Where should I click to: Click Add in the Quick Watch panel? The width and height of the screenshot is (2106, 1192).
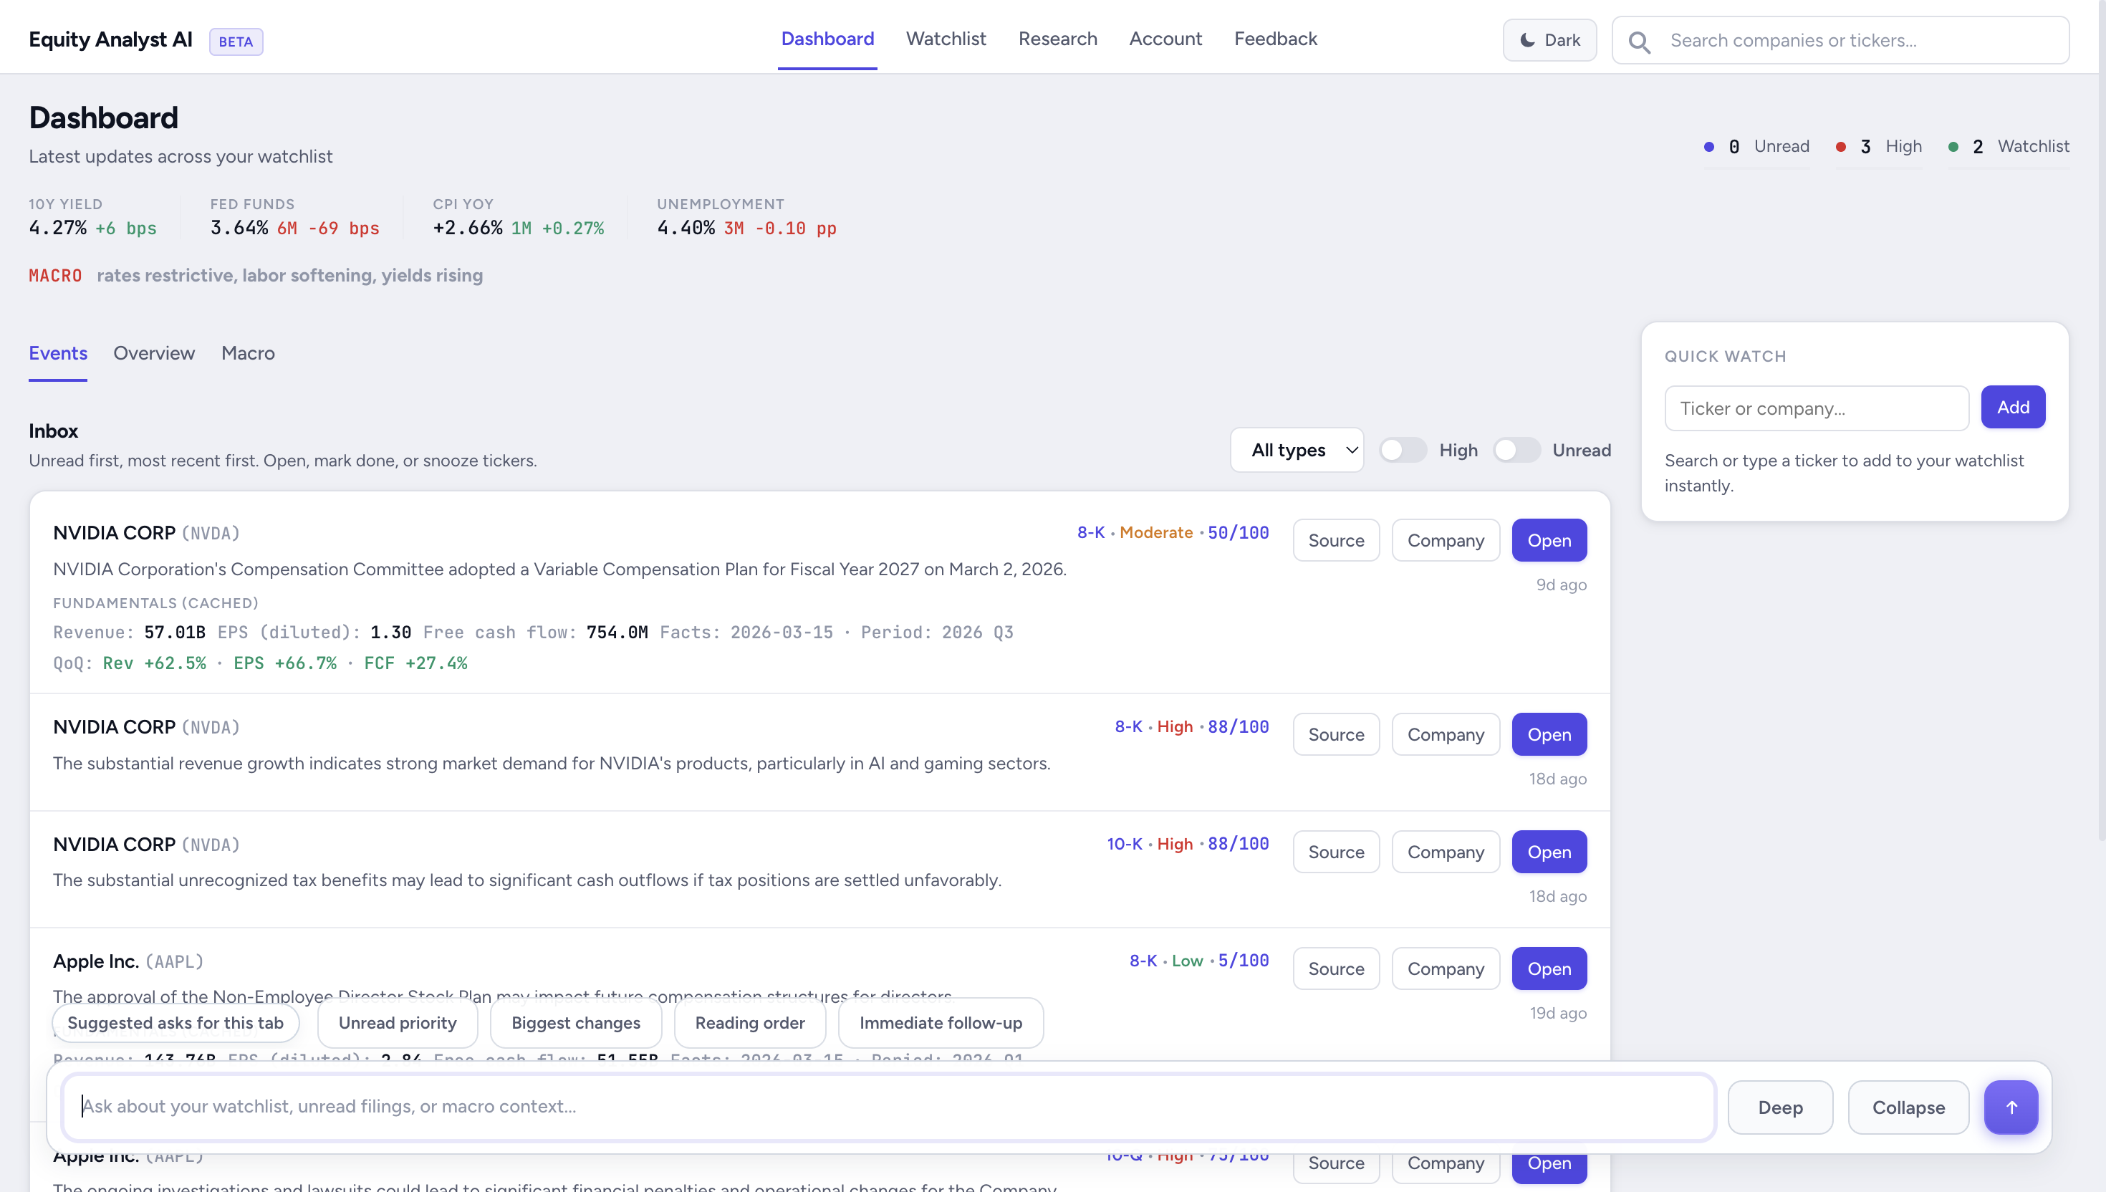pyautogui.click(x=2013, y=407)
